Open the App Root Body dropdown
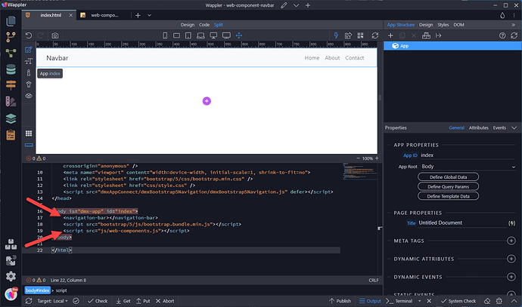 (468, 167)
